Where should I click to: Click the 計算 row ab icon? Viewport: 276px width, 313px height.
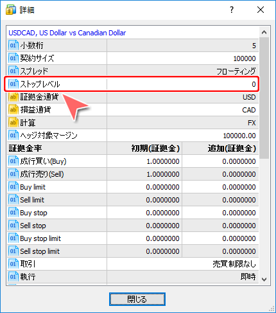(13, 123)
